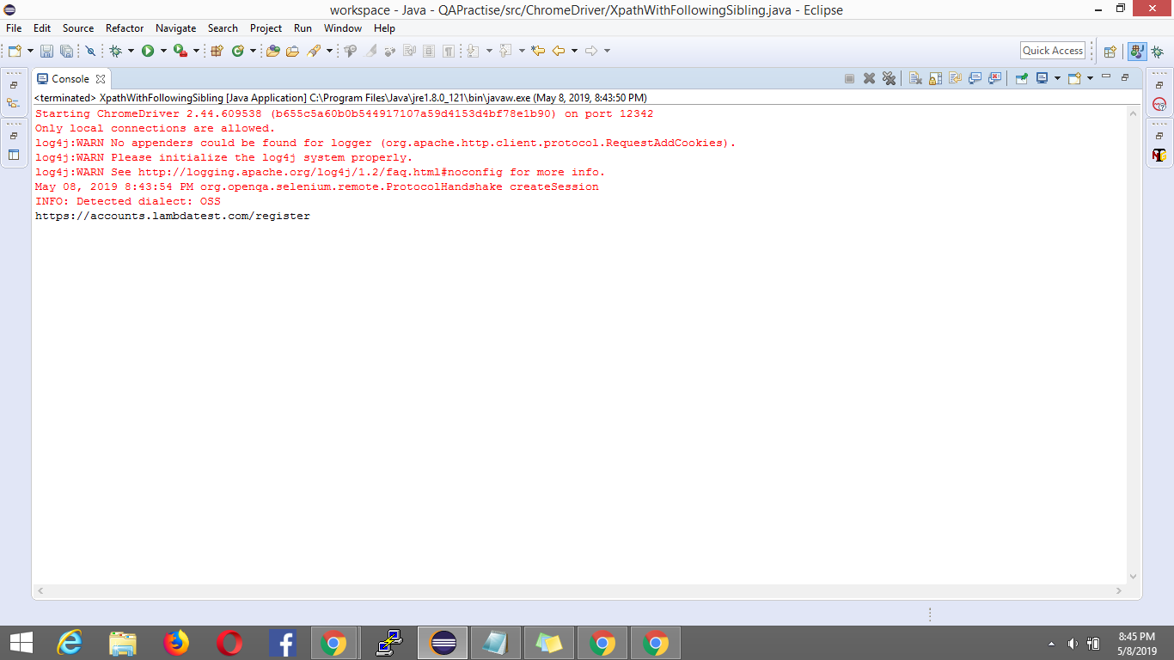The width and height of the screenshot is (1174, 660).
Task: Click the Quick Access field
Action: pyautogui.click(x=1052, y=50)
